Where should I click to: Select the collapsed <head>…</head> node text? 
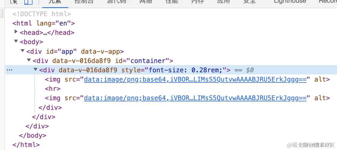point(47,33)
